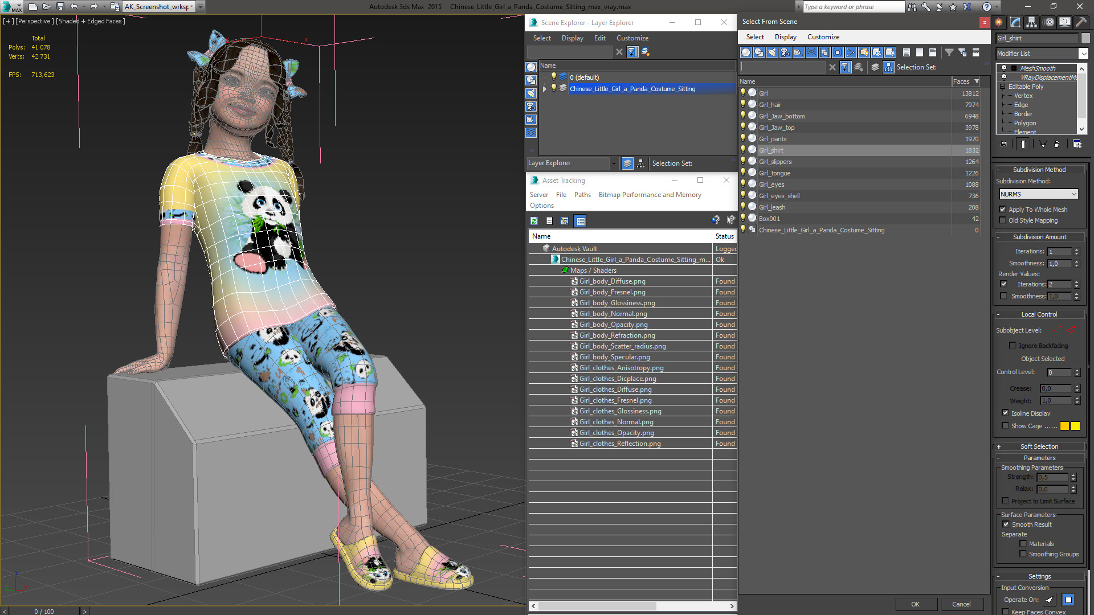Enable Project to Limit Surface checkbox

click(x=1005, y=501)
